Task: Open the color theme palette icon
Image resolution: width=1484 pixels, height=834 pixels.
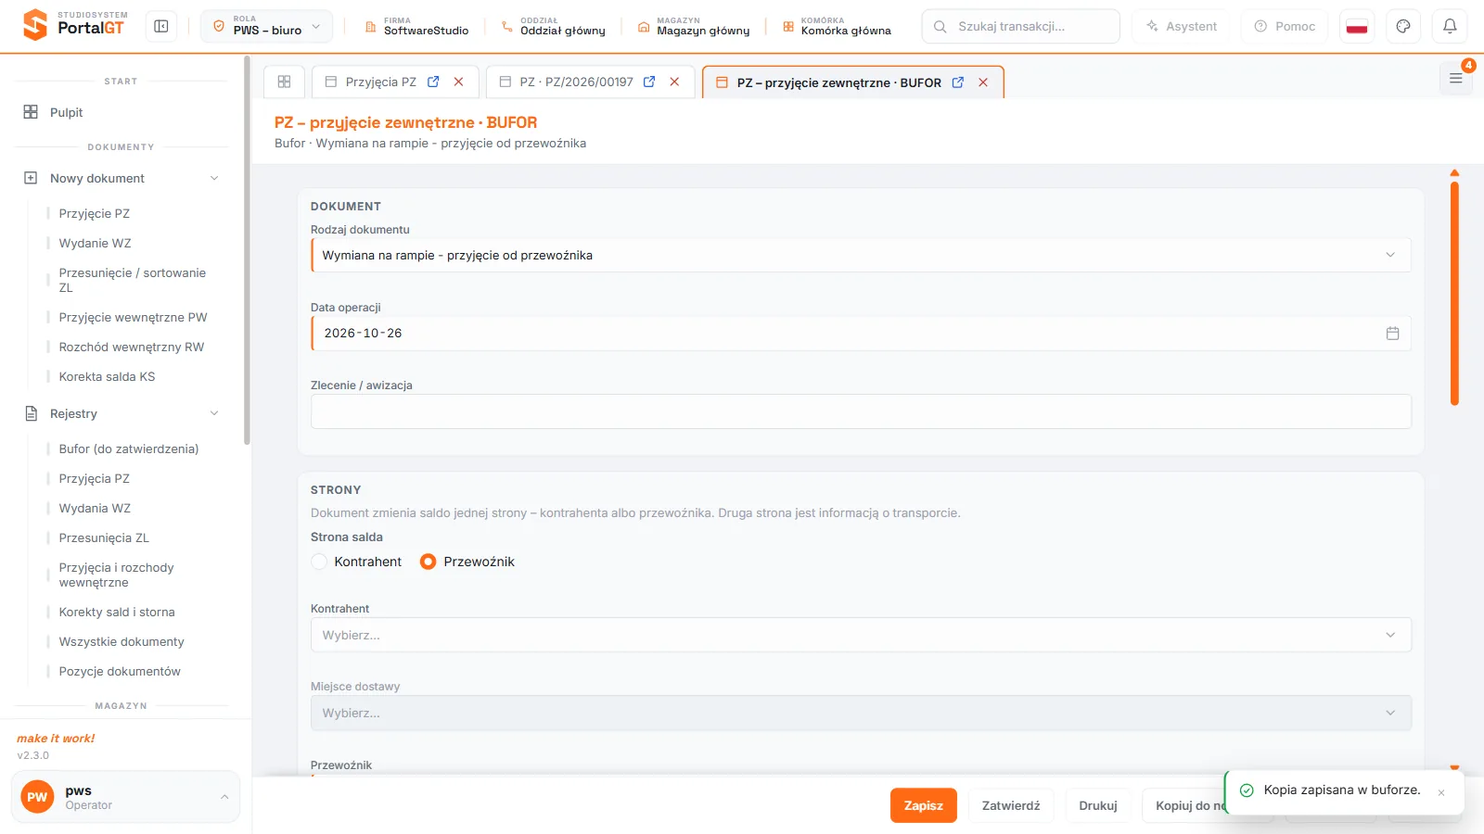Action: coord(1403,26)
